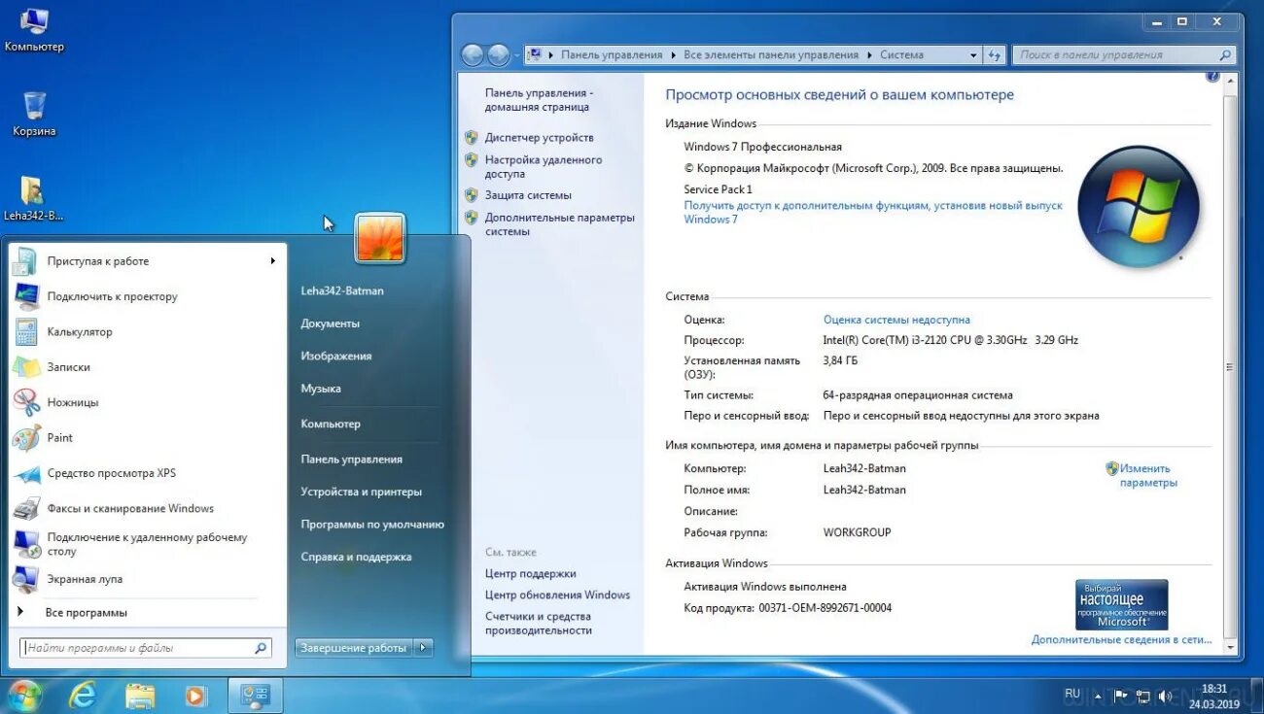Open Дополнительные параметры системы
The image size is (1264, 714).
coord(559,224)
